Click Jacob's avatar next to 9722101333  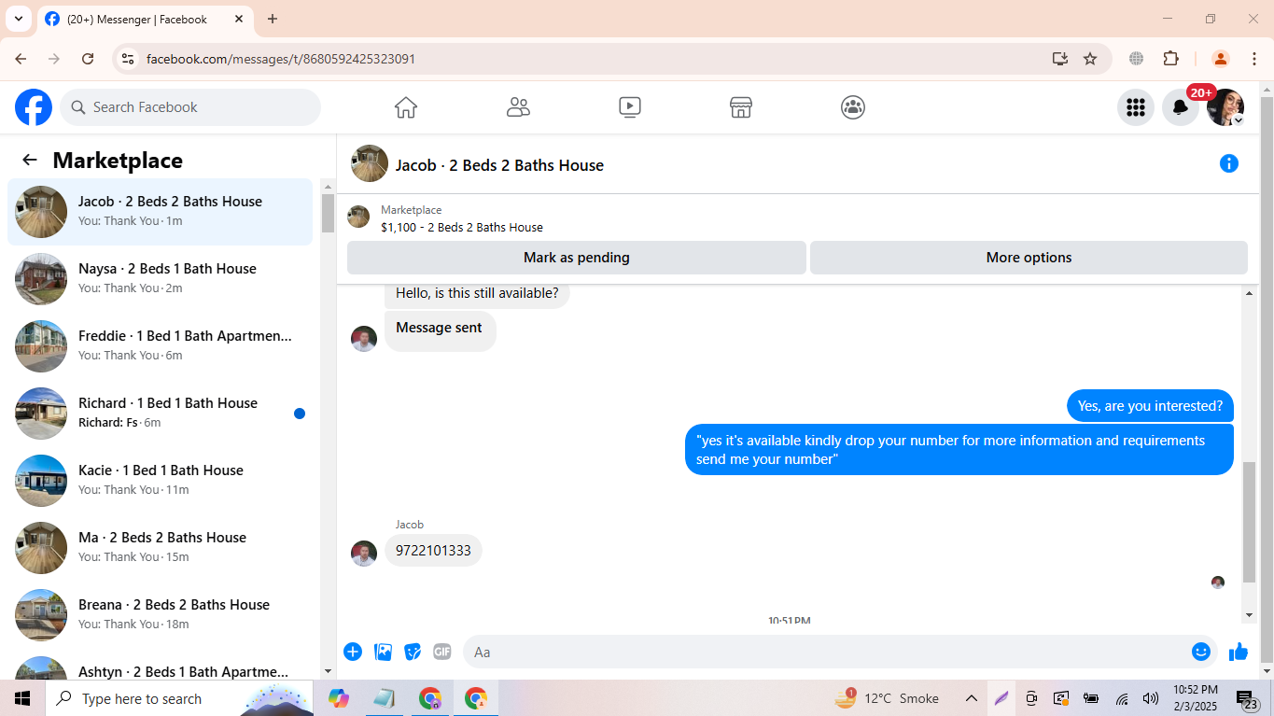point(364,553)
